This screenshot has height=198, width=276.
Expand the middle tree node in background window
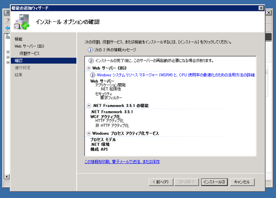[8, 58]
